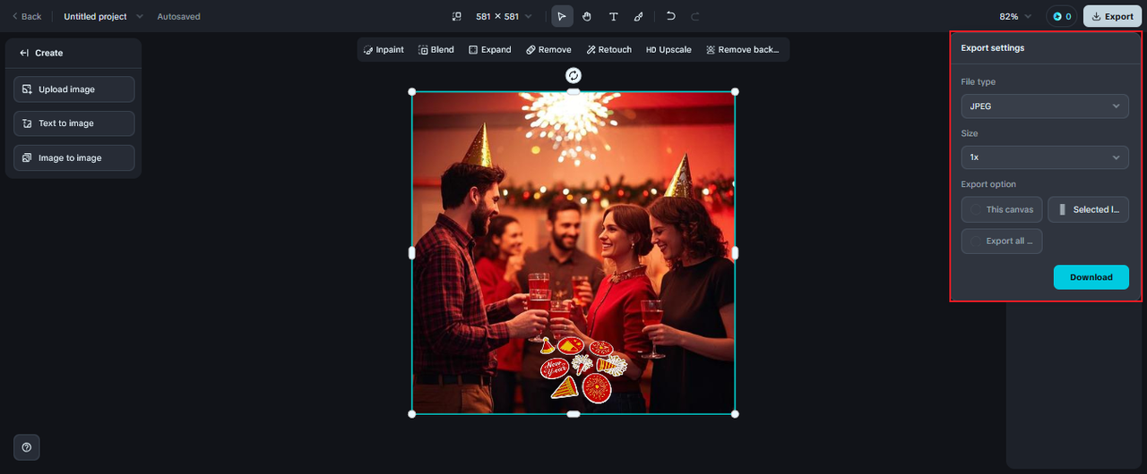The height and width of the screenshot is (474, 1147).
Task: Click the canvas resize icon
Action: click(456, 16)
